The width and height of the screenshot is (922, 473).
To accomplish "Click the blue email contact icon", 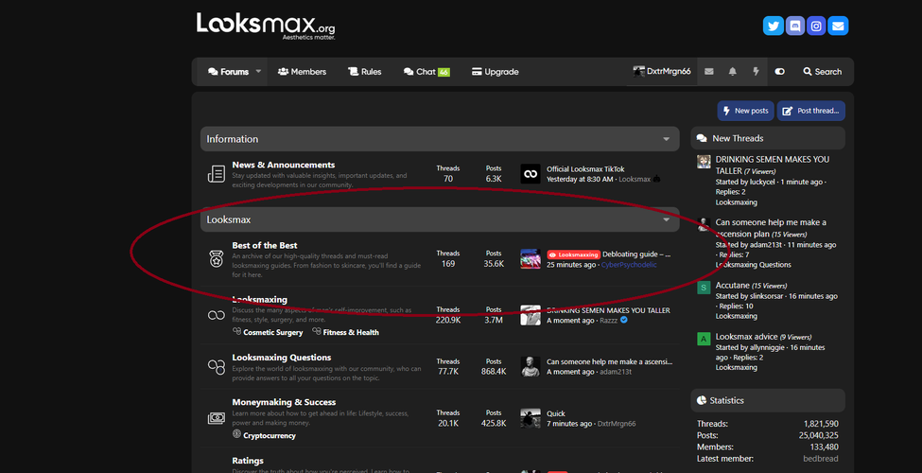I will tap(838, 26).
